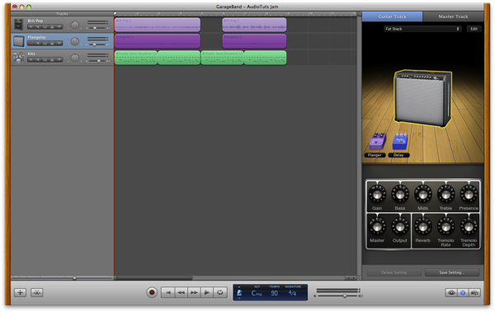495x312 pixels.
Task: Click the tempo value 90
Action: pos(275,293)
